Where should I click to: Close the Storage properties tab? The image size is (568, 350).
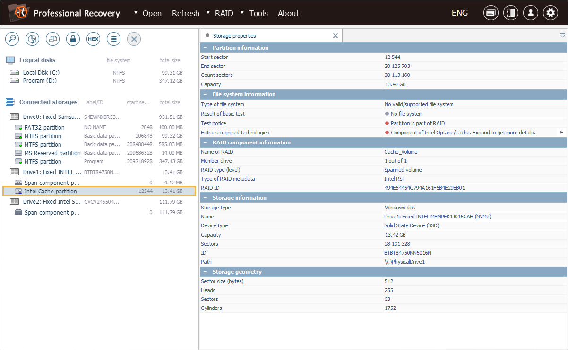(336, 36)
